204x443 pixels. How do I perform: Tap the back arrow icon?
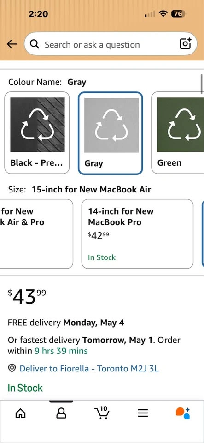click(x=12, y=44)
